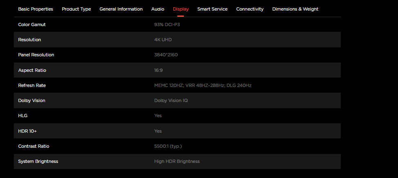Select the High HDR Brightness value
This screenshot has width=398, height=178.
177,161
